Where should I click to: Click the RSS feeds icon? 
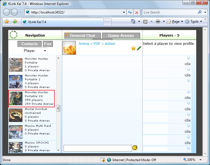145,21
